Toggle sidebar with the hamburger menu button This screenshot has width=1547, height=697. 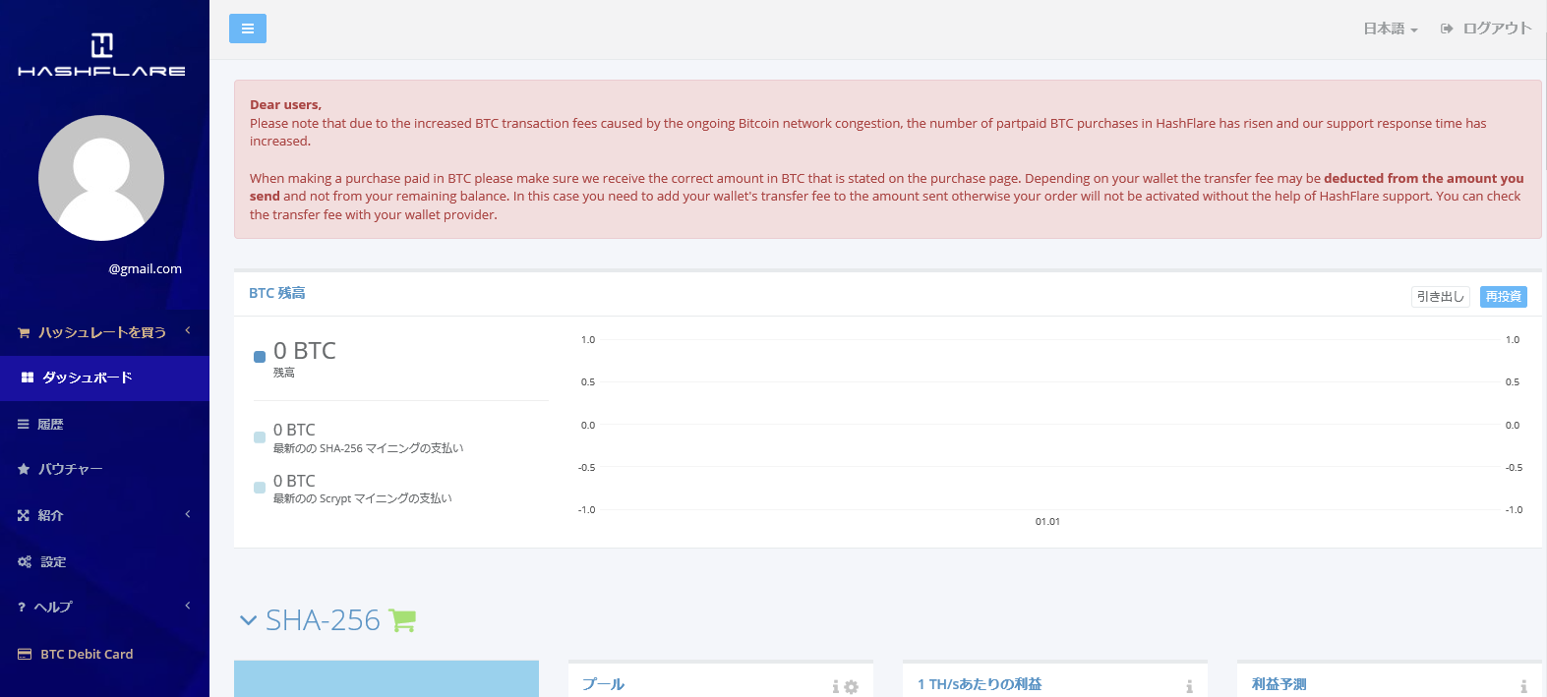(x=247, y=29)
